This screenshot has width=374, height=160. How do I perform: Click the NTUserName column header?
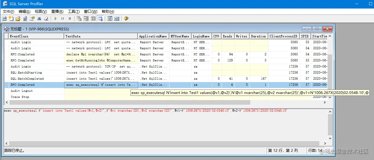[x=180, y=36]
